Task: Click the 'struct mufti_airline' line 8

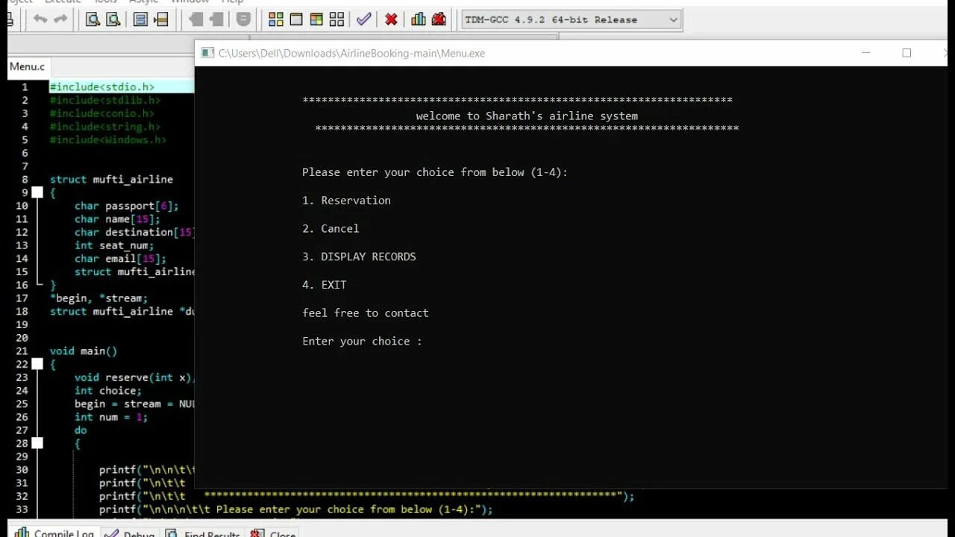Action: click(x=111, y=179)
